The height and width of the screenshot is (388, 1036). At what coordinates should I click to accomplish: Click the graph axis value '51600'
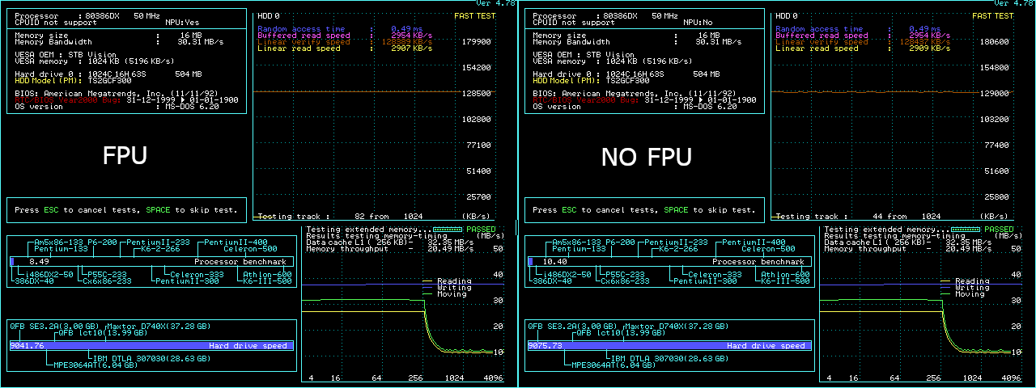[x=998, y=171]
